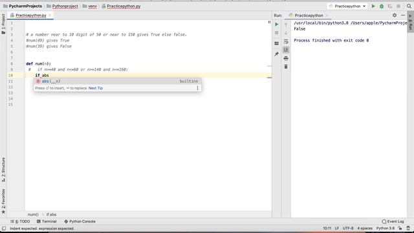Open the 1: Project tool window

(x=3, y=24)
